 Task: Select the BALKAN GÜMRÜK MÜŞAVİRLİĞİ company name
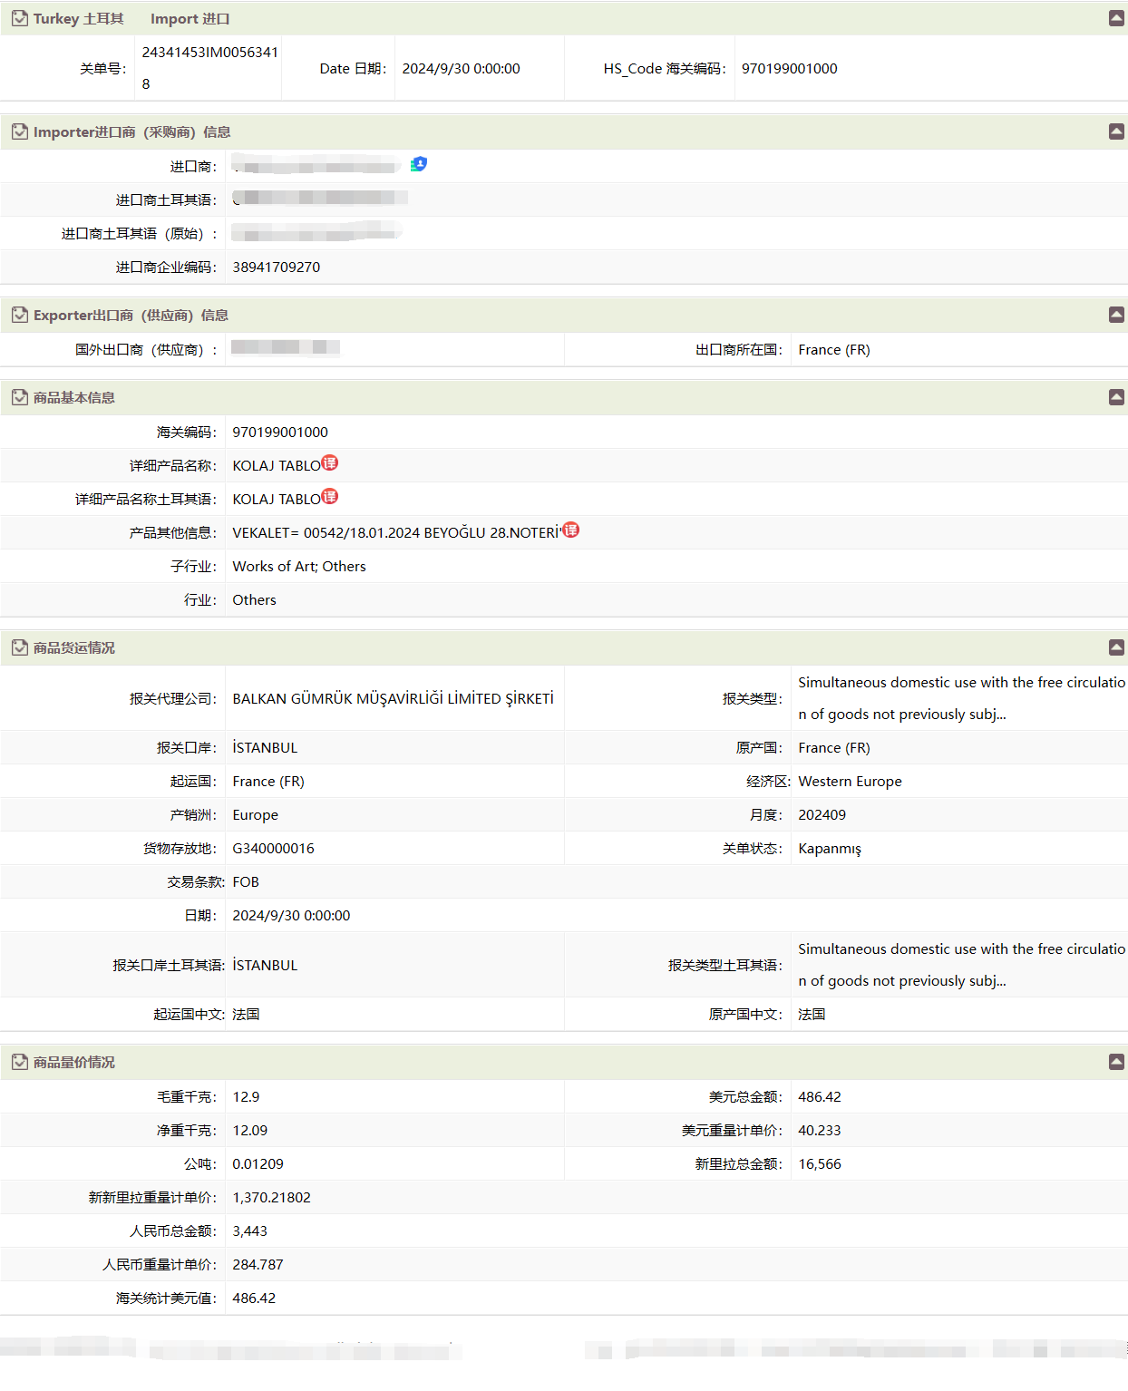click(x=393, y=698)
